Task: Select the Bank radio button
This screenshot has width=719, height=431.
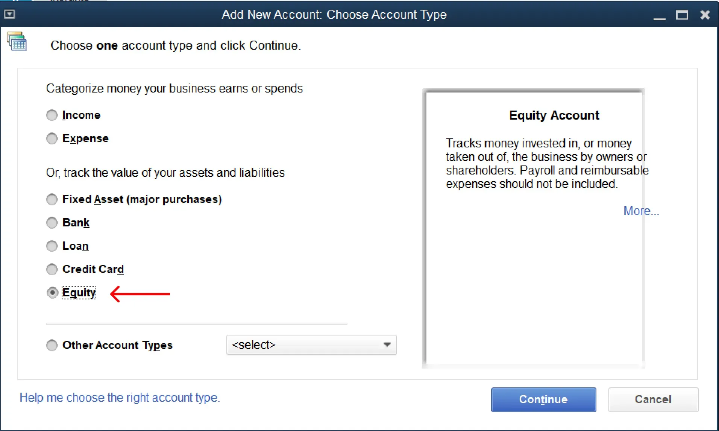Action: pos(52,223)
